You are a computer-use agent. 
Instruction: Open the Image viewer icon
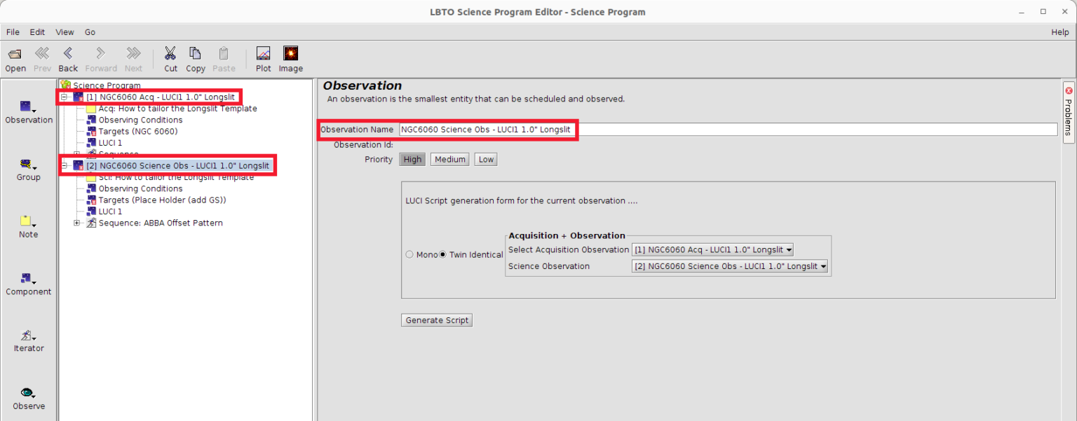pos(290,55)
